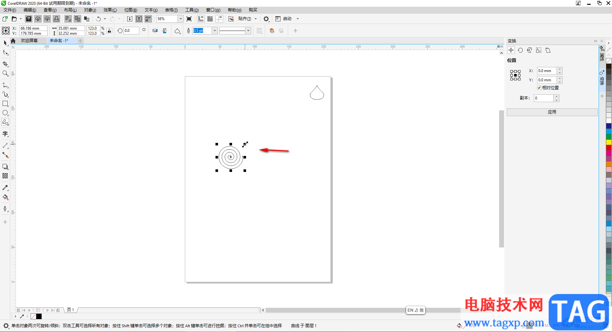Toggle the snap off icon
Image resolution: width=612 pixels, height=332 pixels.
pos(231,19)
